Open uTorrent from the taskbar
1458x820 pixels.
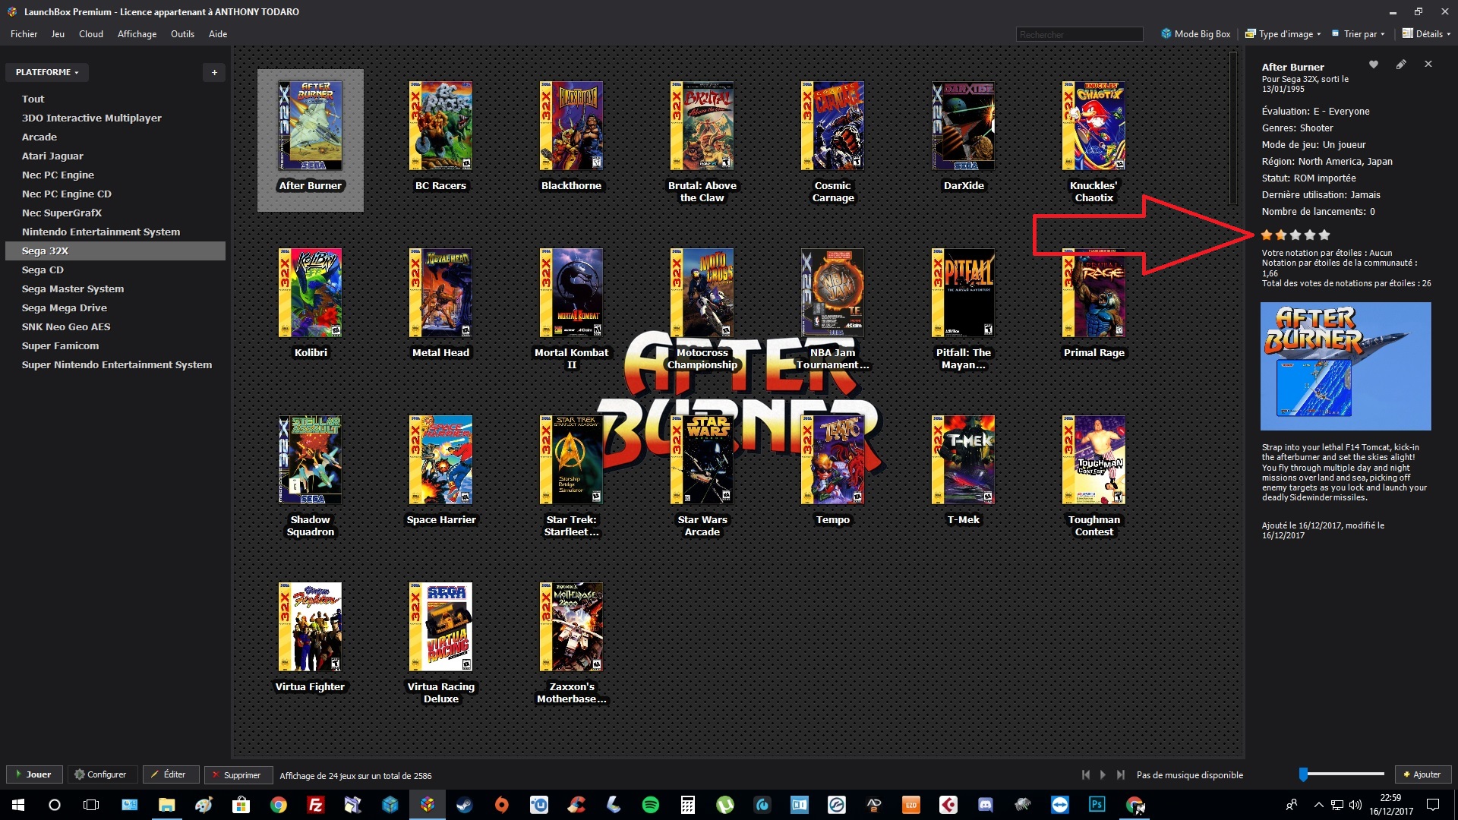[x=725, y=805]
